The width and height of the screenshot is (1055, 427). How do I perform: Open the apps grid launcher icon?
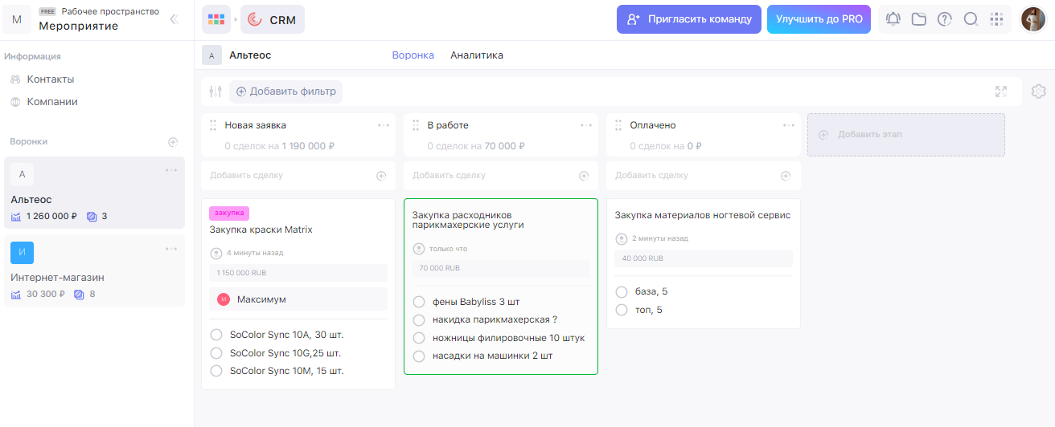point(216,18)
